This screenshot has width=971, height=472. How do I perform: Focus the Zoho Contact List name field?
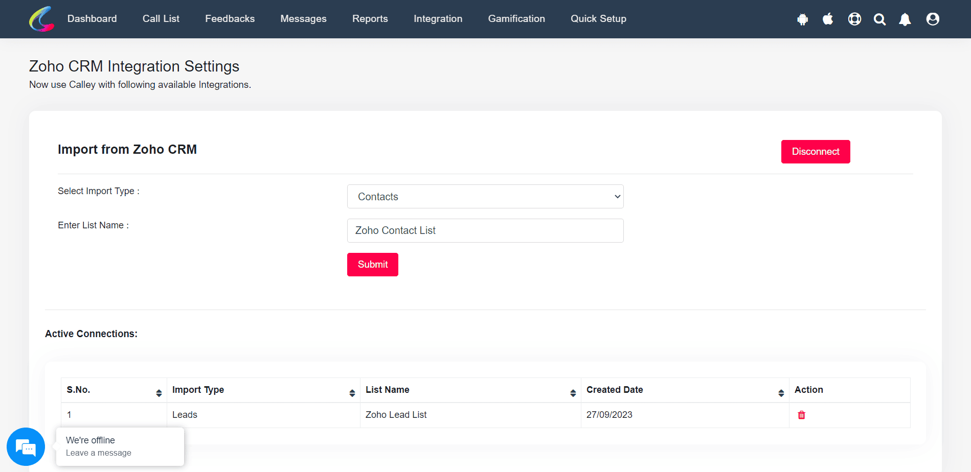pos(485,230)
